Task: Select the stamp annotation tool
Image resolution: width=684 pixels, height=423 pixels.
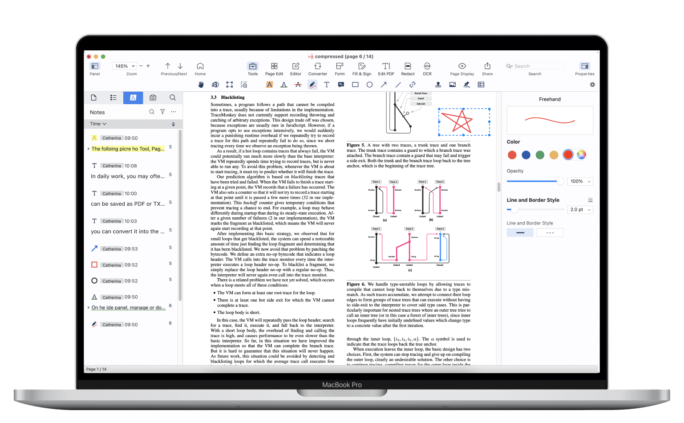Action: tap(438, 85)
